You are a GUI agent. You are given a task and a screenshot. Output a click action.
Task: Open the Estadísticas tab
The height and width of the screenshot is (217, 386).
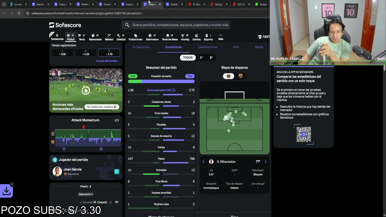(x=173, y=47)
